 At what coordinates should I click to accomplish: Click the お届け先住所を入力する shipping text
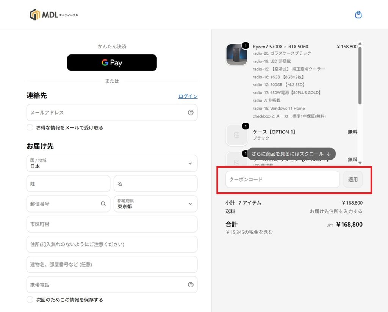[336, 211]
